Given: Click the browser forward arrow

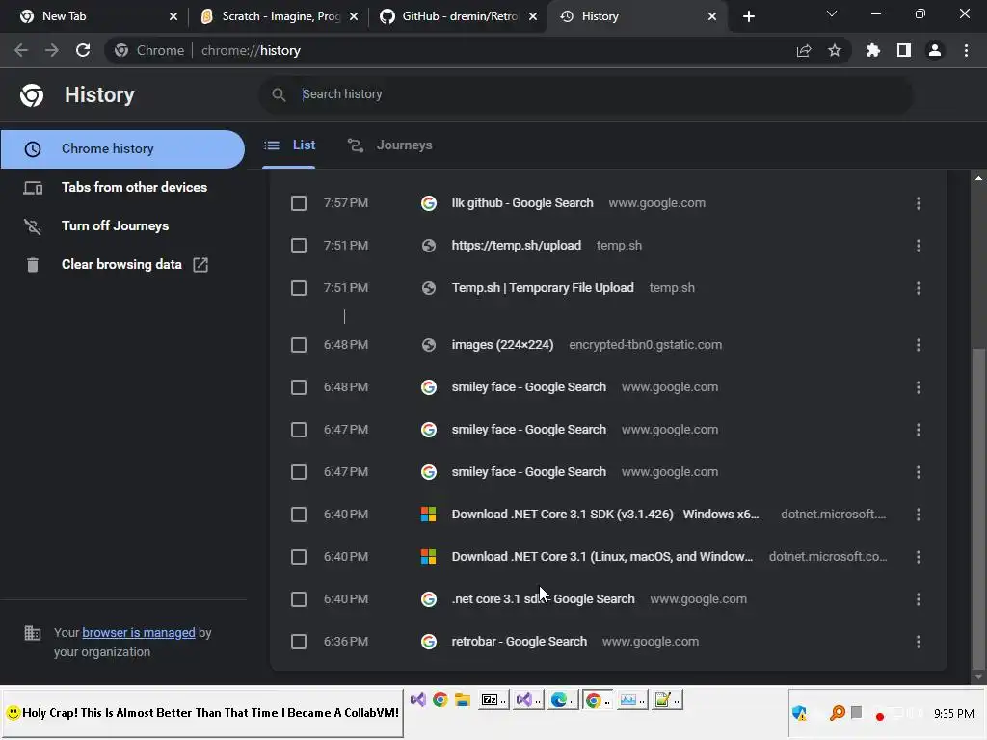Looking at the screenshot, I should point(52,50).
